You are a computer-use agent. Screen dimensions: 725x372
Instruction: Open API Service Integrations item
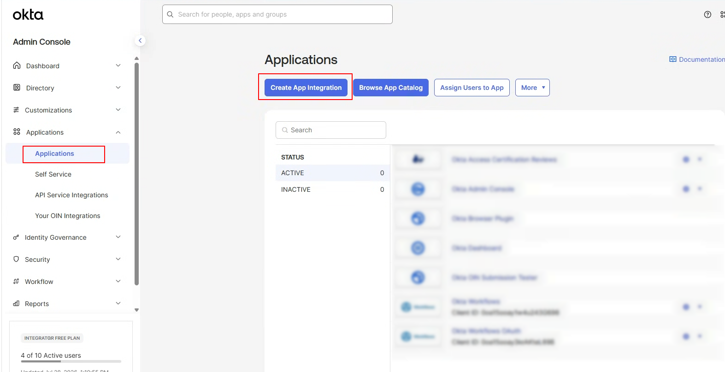point(71,195)
